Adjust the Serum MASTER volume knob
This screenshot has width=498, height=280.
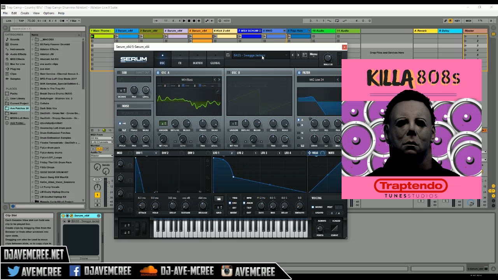pos(328,58)
